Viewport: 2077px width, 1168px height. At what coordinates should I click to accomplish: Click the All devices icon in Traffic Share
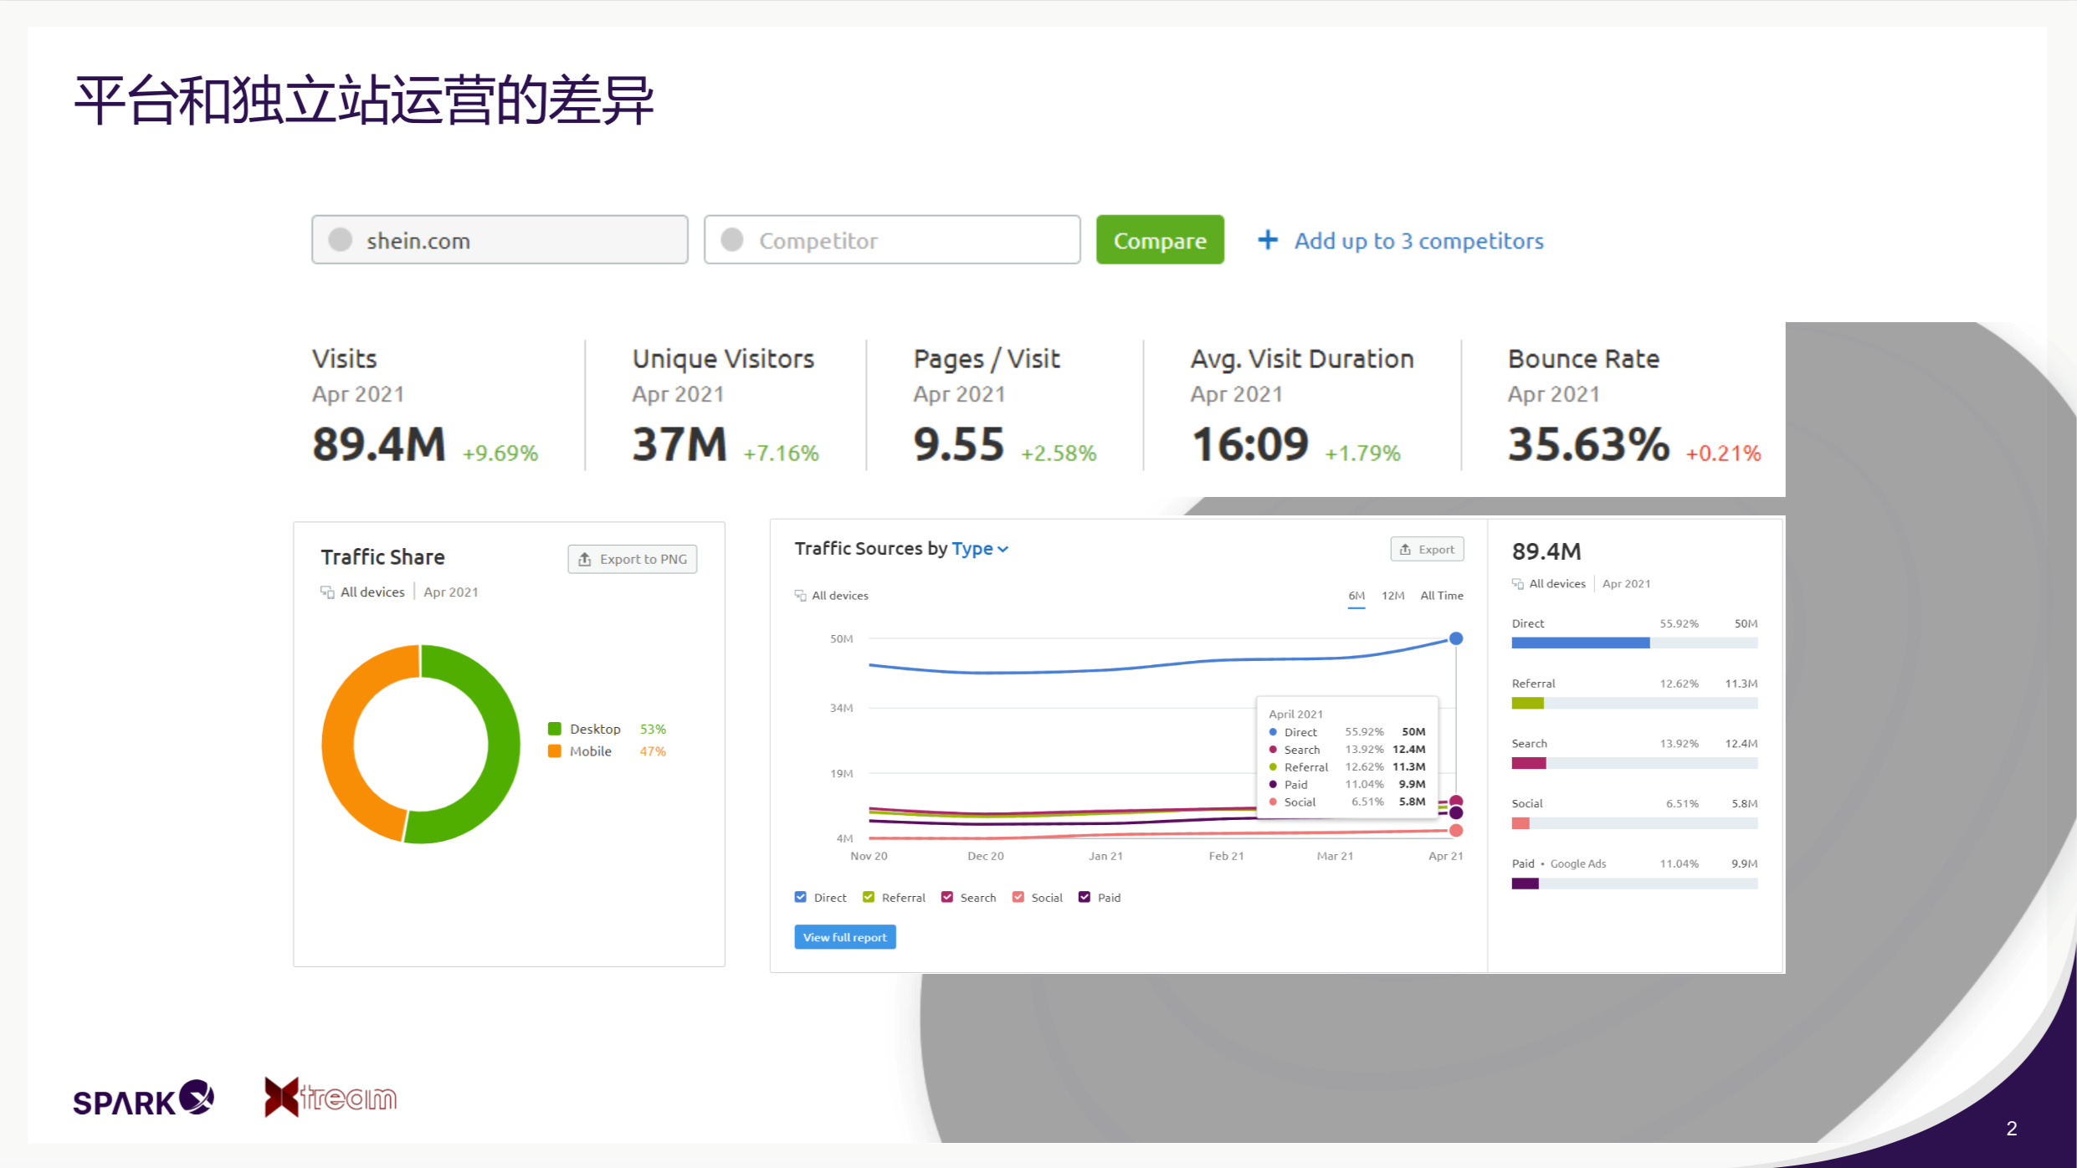(327, 592)
